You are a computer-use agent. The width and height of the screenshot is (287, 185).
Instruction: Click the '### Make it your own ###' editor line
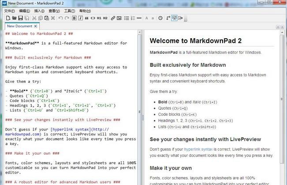32,153
